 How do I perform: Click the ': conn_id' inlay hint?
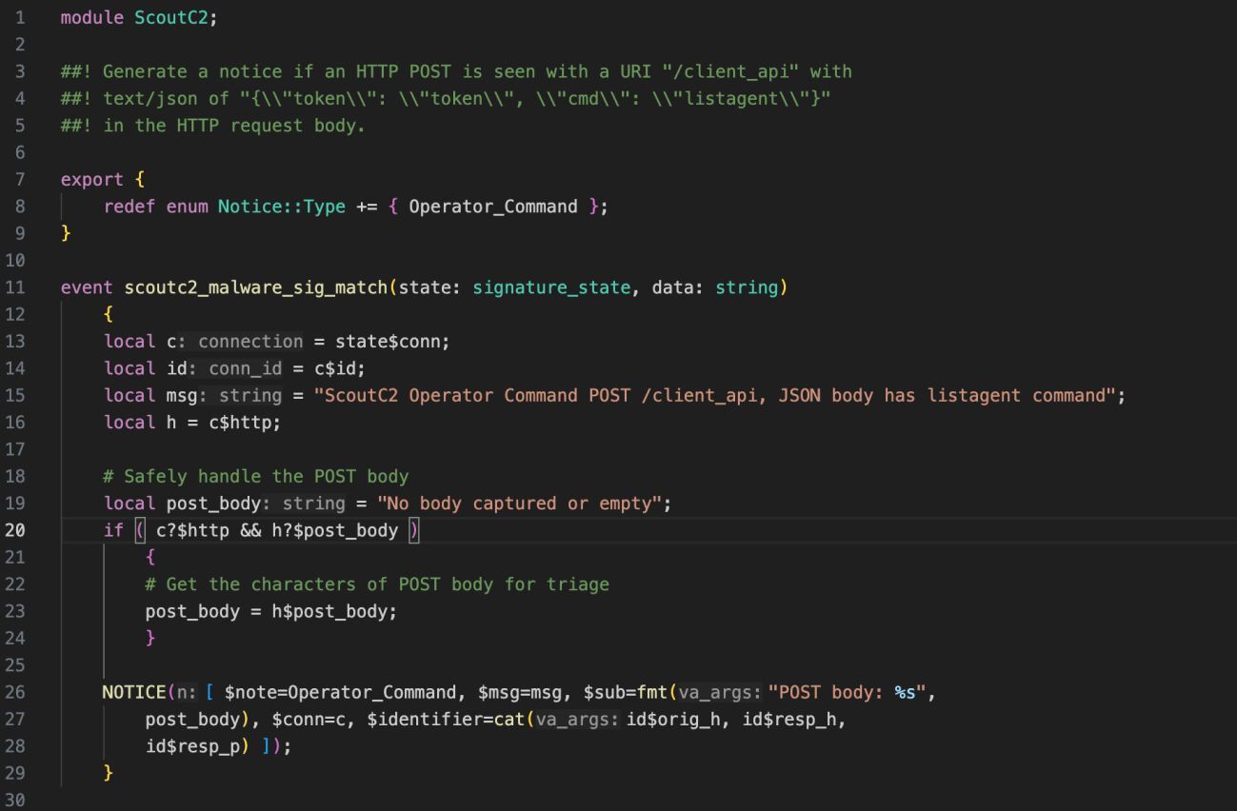pos(236,368)
